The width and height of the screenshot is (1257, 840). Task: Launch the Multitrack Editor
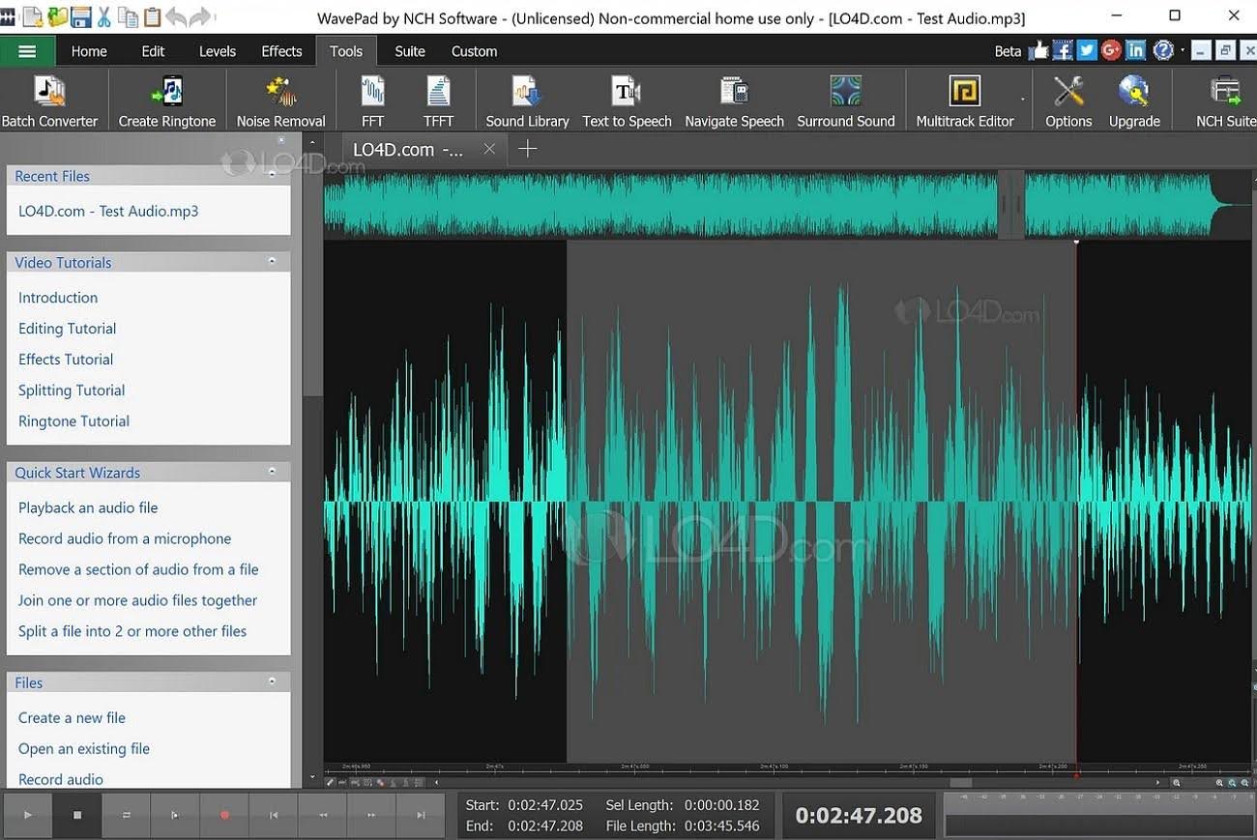[965, 101]
